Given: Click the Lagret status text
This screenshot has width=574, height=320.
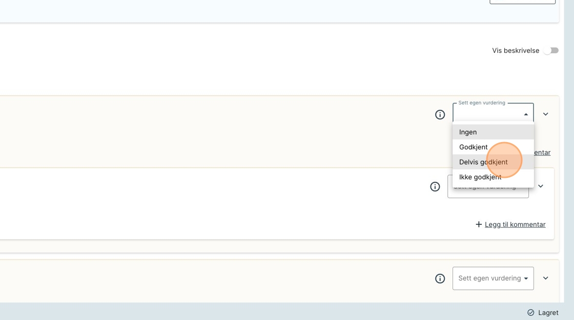Looking at the screenshot, I should coord(548,313).
